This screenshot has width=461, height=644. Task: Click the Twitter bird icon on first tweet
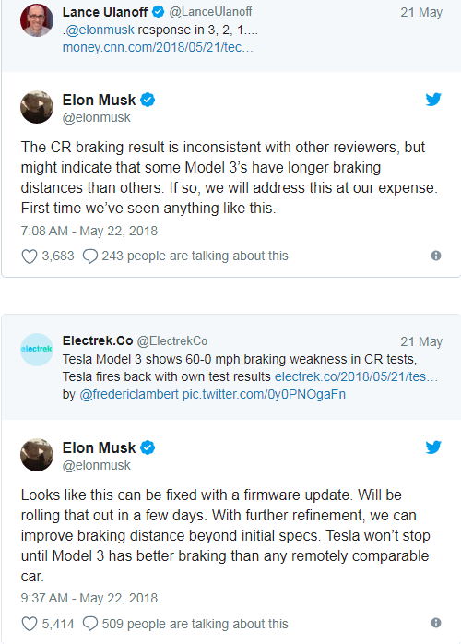coord(433,100)
